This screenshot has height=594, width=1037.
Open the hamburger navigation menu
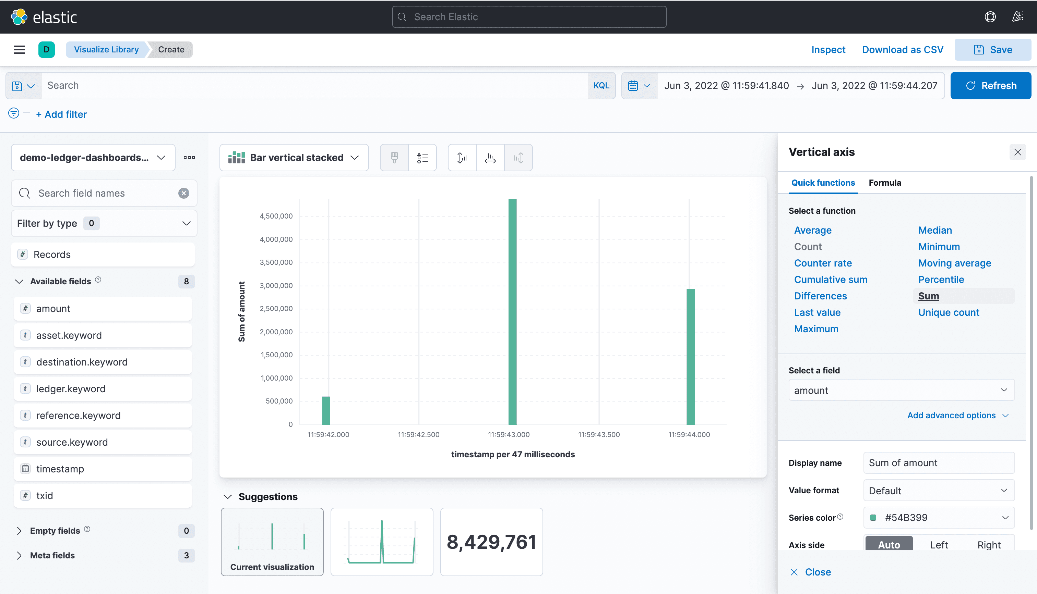(x=19, y=49)
